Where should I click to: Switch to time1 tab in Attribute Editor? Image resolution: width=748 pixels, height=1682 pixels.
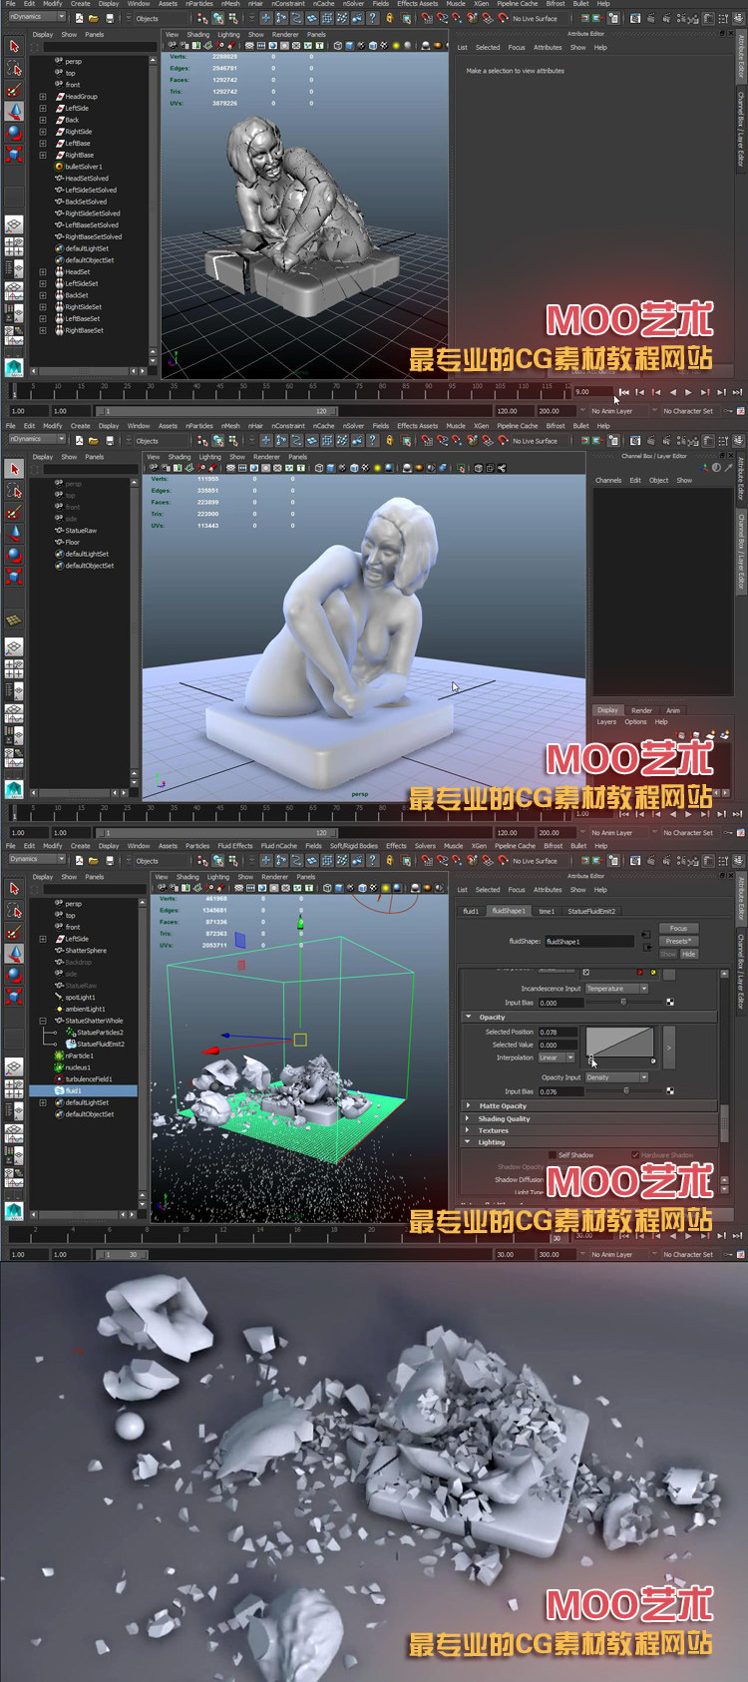pos(547,911)
